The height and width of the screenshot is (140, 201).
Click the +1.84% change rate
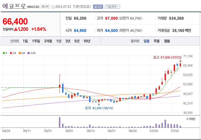pyautogui.click(x=39, y=29)
